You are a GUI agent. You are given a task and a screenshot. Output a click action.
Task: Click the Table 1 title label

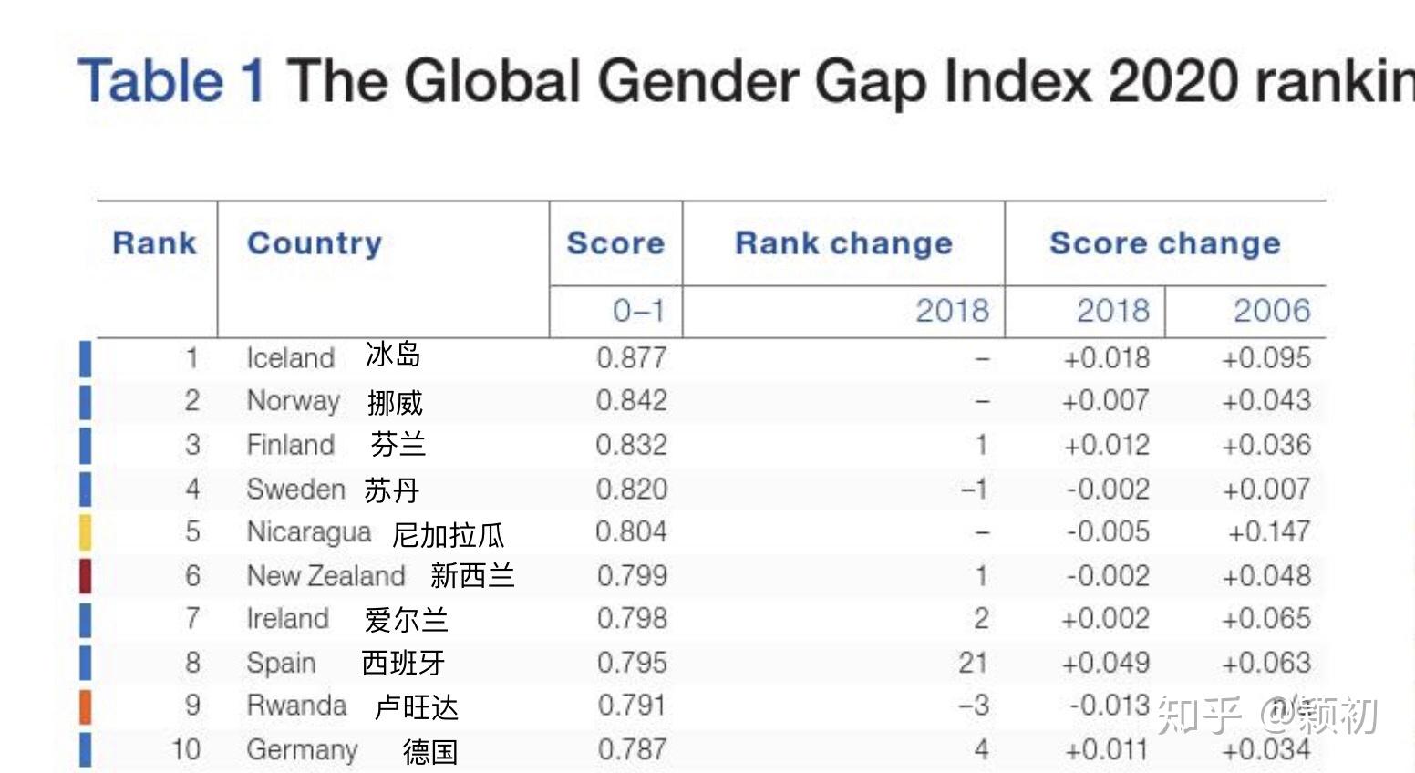tap(171, 80)
